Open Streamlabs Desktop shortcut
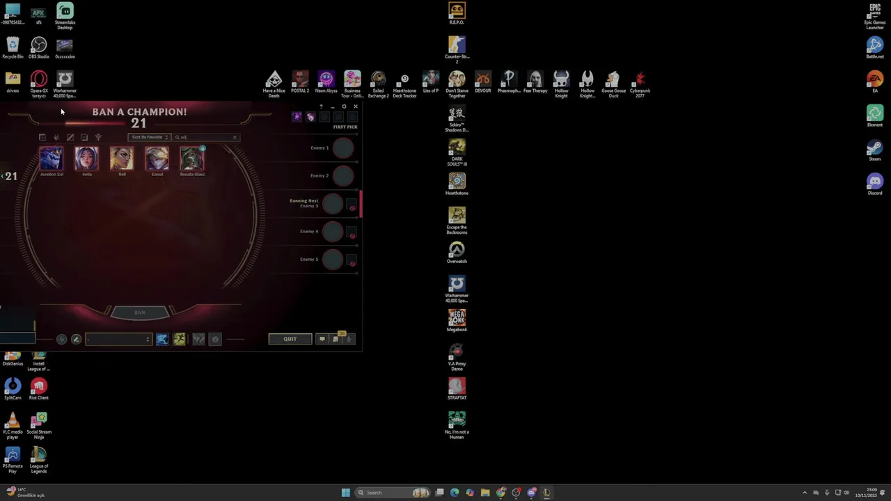Image resolution: width=891 pixels, height=501 pixels. [65, 17]
